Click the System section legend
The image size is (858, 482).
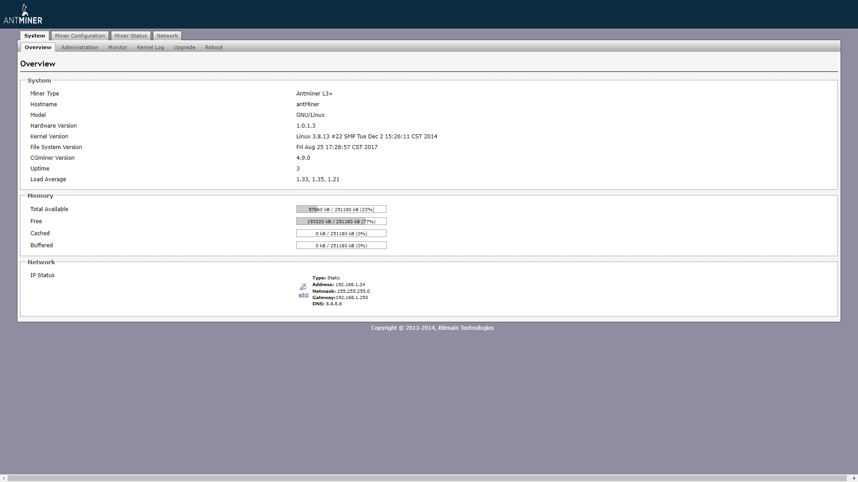point(39,81)
